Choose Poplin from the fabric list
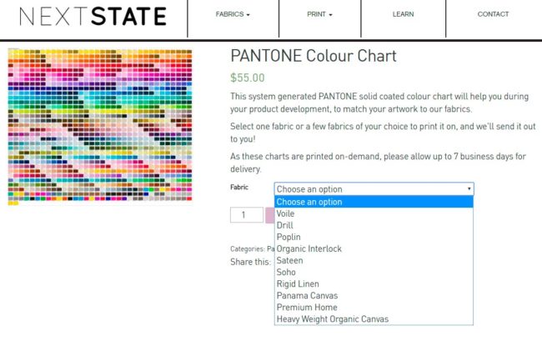 tap(289, 237)
